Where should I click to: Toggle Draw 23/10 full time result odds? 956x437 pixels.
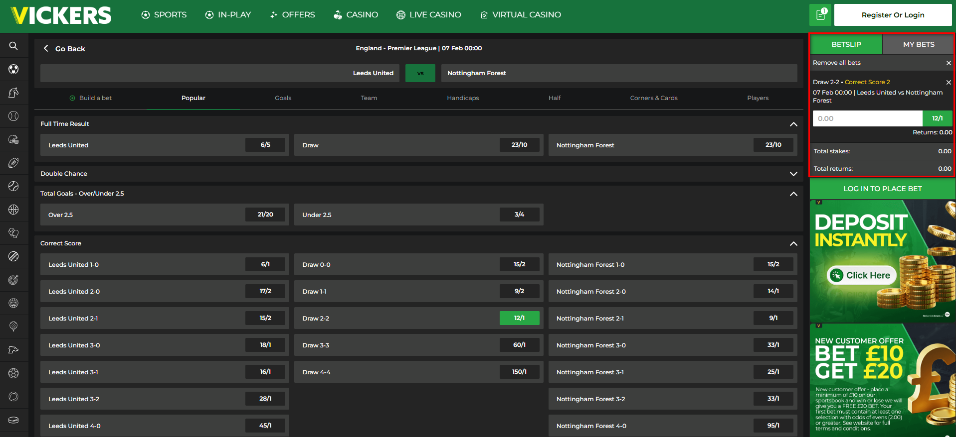(519, 145)
